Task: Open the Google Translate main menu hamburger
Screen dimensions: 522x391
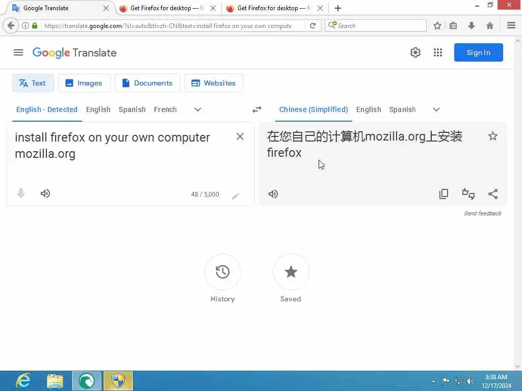Action: pos(18,52)
